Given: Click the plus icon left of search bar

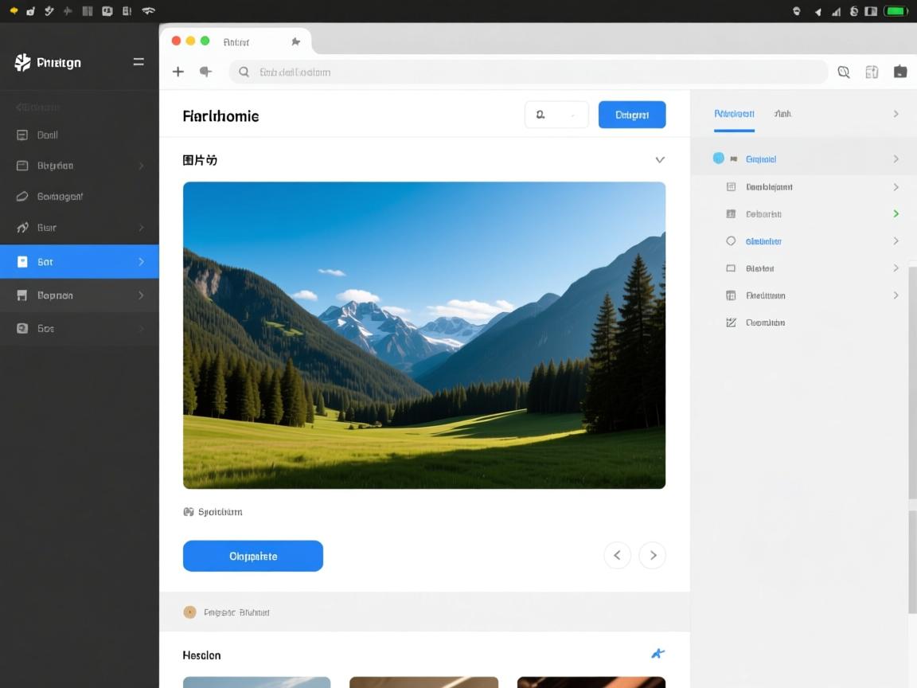Looking at the screenshot, I should point(178,72).
